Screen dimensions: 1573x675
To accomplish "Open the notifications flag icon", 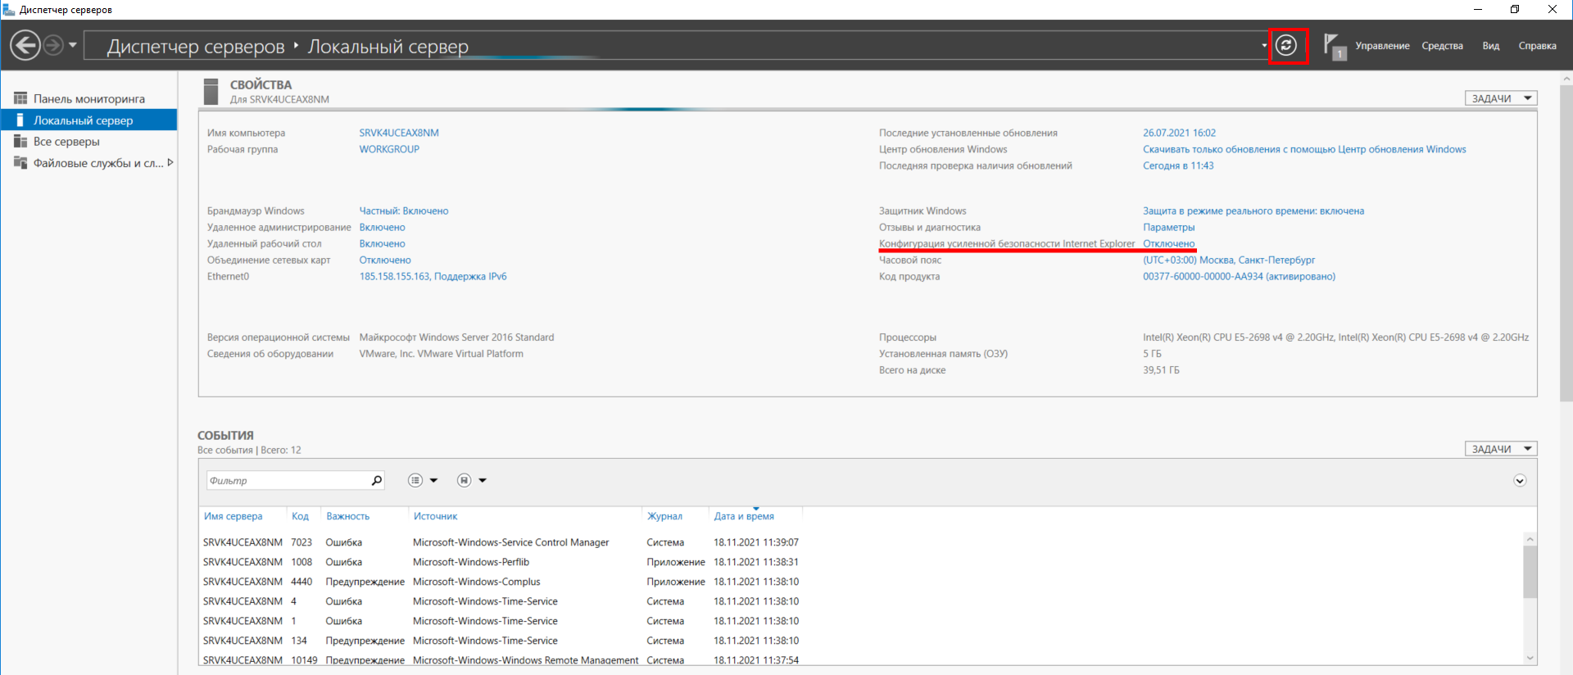I will pos(1333,46).
